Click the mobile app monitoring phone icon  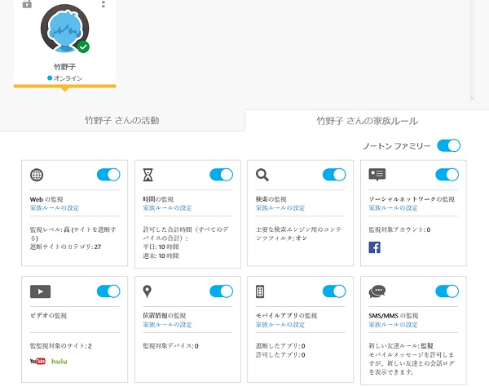260,291
